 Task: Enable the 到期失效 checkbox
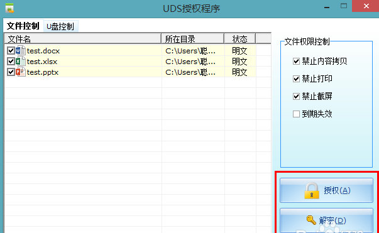296,114
